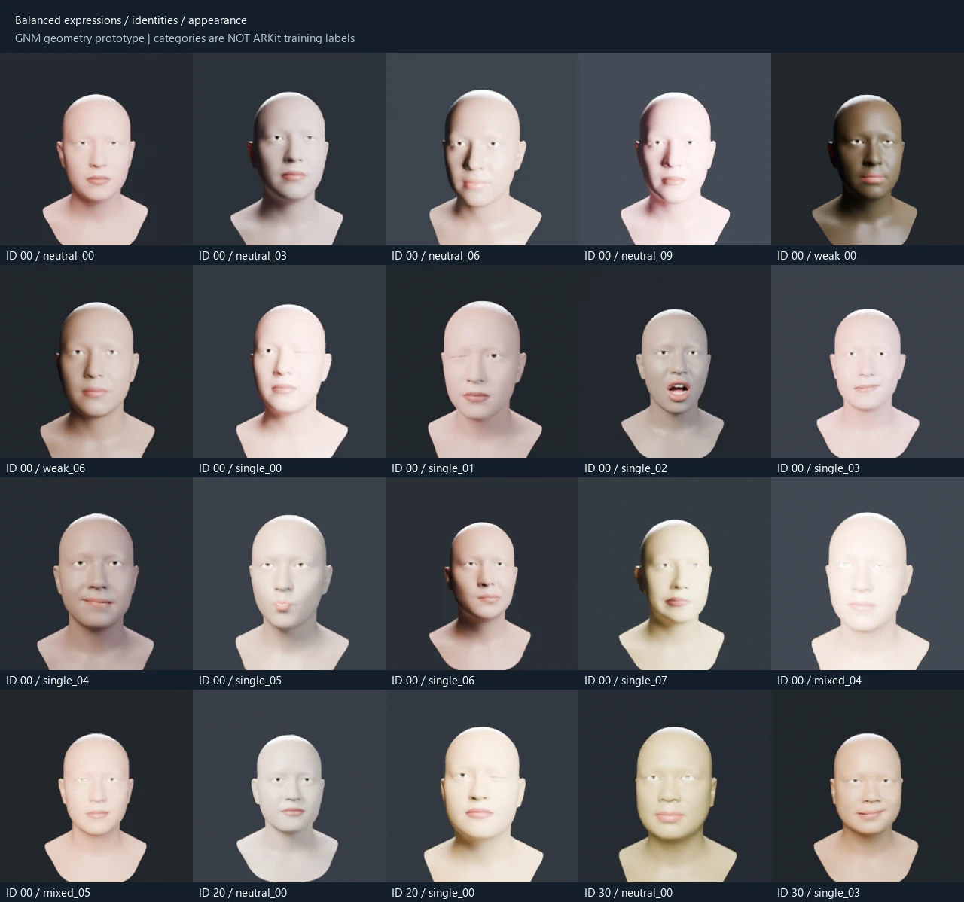Screen dimensions: 964x902
Task: Click the caption "ID 00 / single_03"
Action: pos(819,468)
